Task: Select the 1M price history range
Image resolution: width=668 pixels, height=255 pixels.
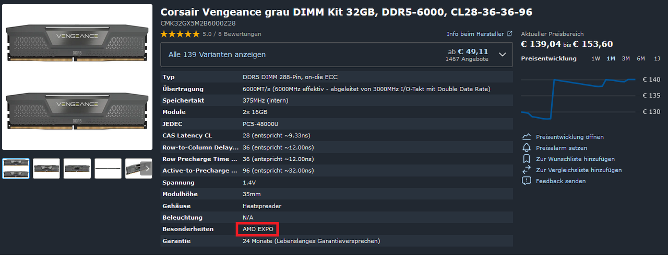Action: tap(611, 58)
